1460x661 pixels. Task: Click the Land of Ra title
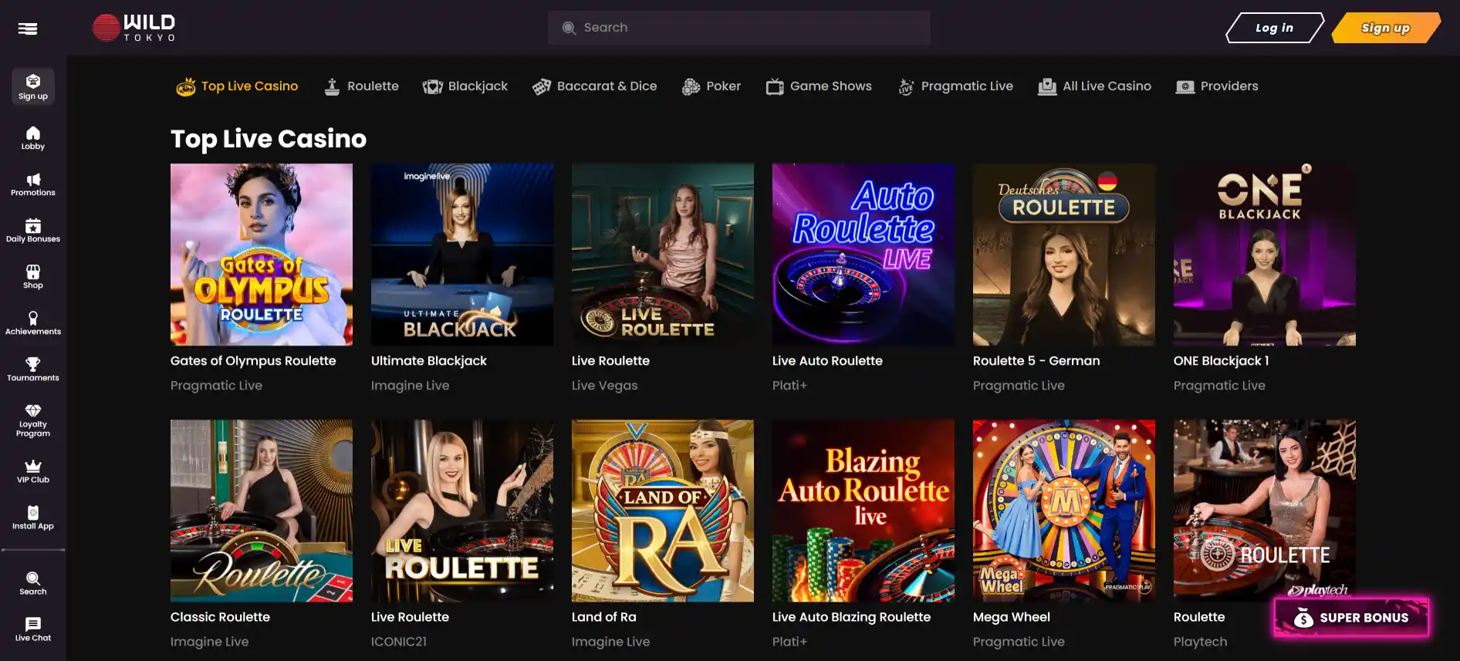[604, 617]
